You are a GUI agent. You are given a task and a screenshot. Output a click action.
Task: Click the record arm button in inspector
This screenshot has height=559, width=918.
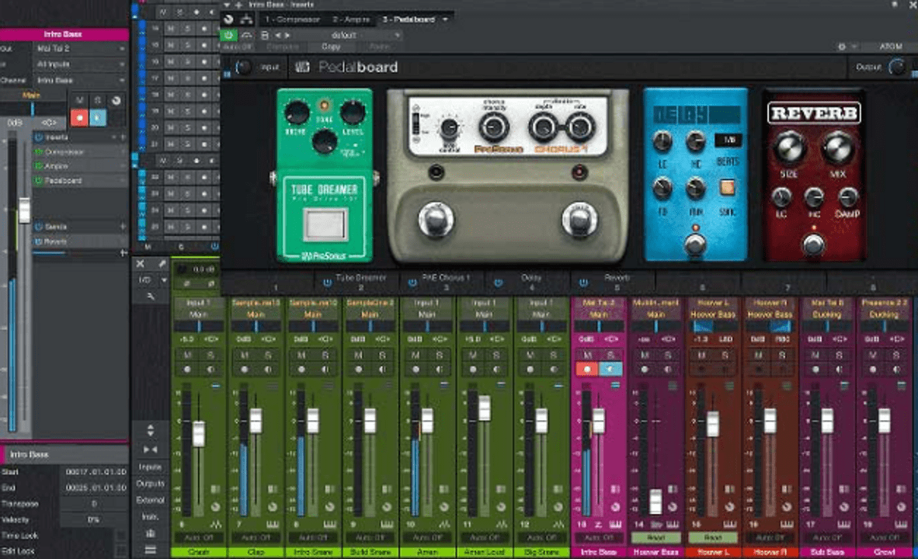coord(80,118)
